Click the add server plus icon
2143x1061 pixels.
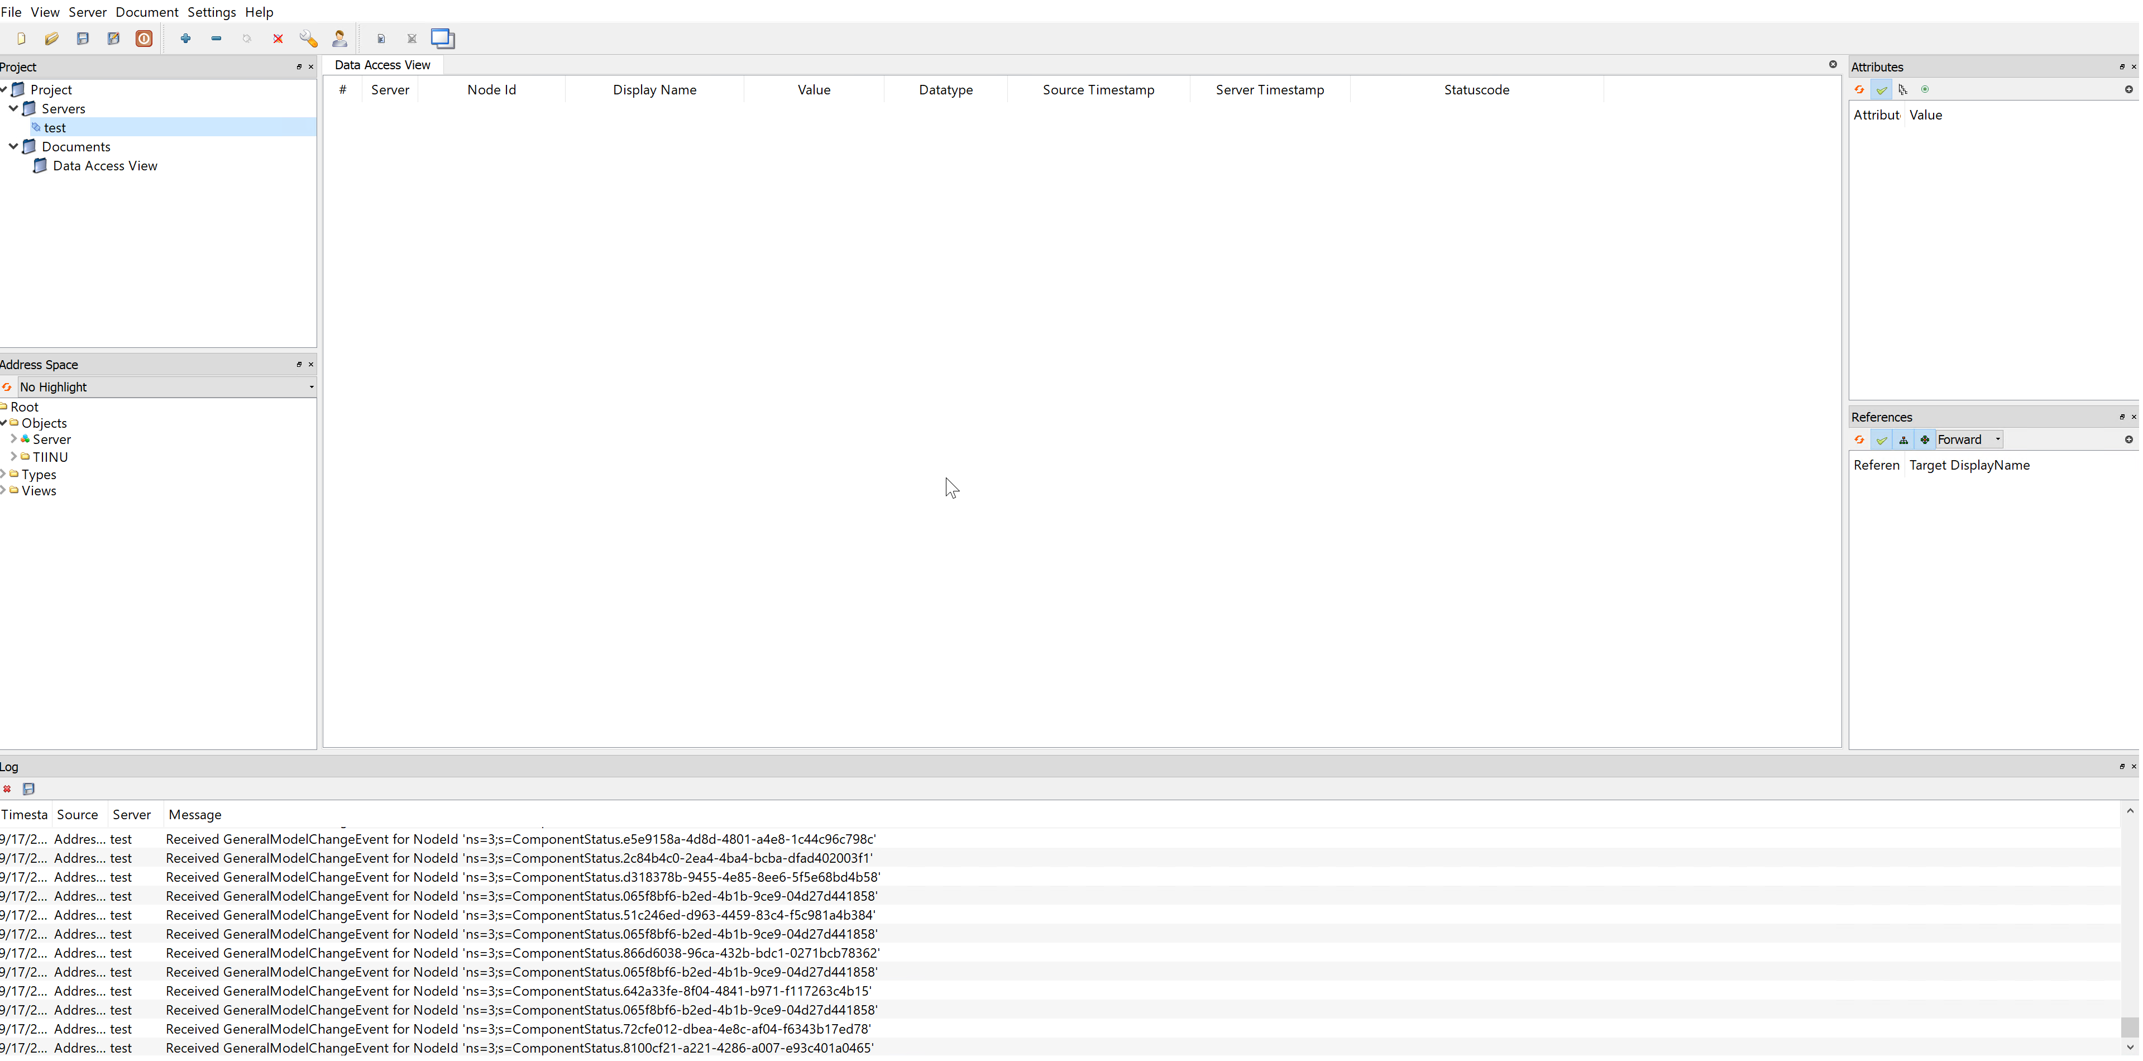(185, 39)
